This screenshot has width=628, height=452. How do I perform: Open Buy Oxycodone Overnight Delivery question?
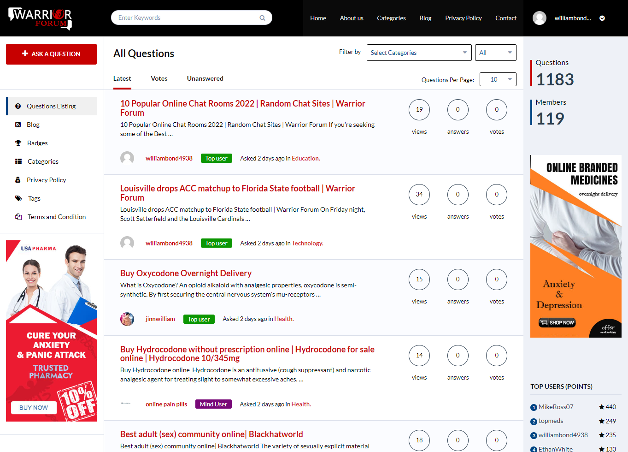pyautogui.click(x=186, y=274)
